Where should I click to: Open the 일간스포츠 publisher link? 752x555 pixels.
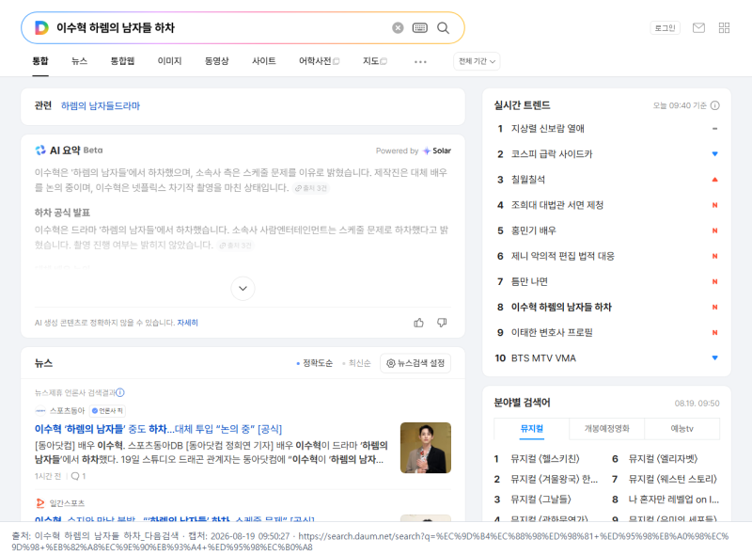click(67, 503)
